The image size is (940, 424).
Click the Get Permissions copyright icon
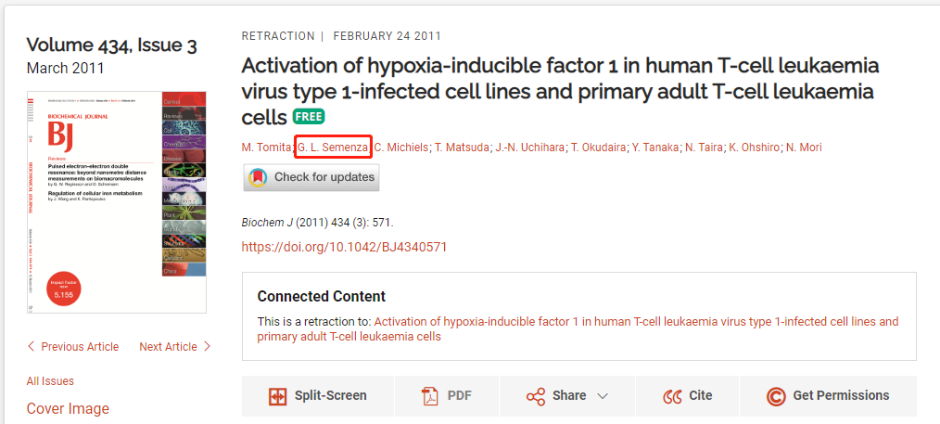coord(776,396)
